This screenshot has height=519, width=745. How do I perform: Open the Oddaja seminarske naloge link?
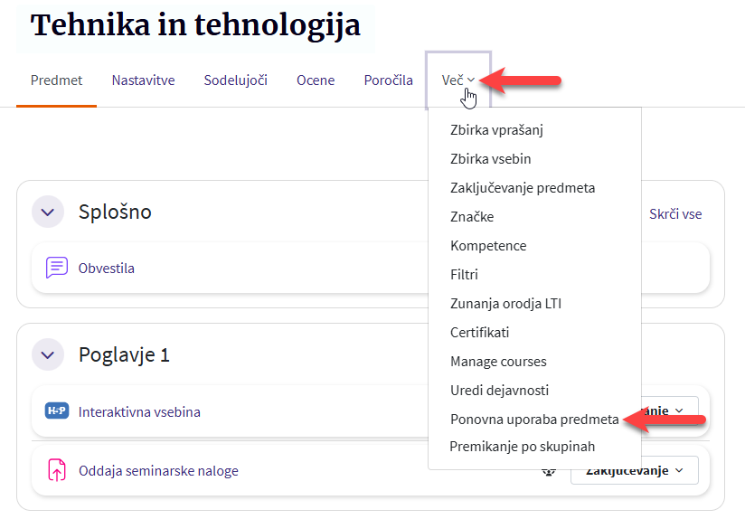[x=158, y=470]
